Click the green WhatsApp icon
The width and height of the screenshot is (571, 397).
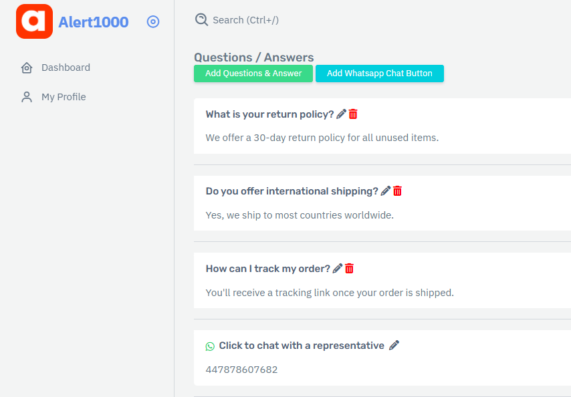pos(210,346)
